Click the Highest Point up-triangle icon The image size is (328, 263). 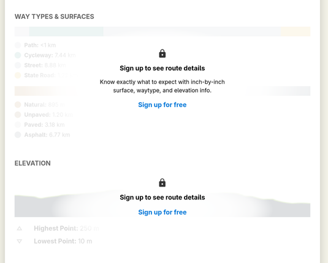pos(20,228)
